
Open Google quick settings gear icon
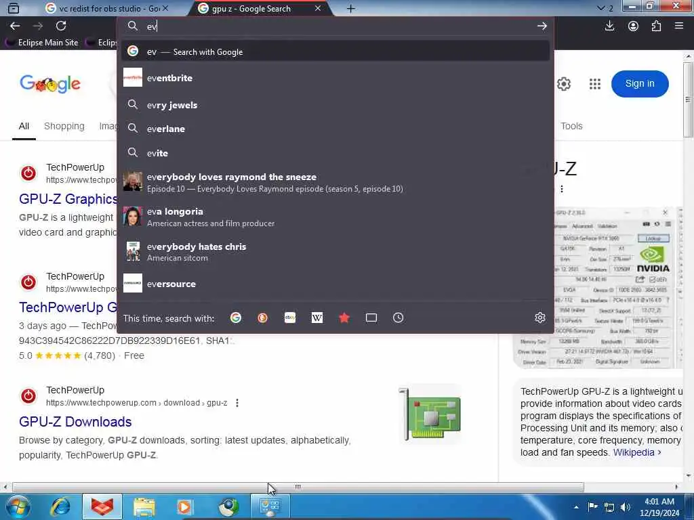point(563,83)
